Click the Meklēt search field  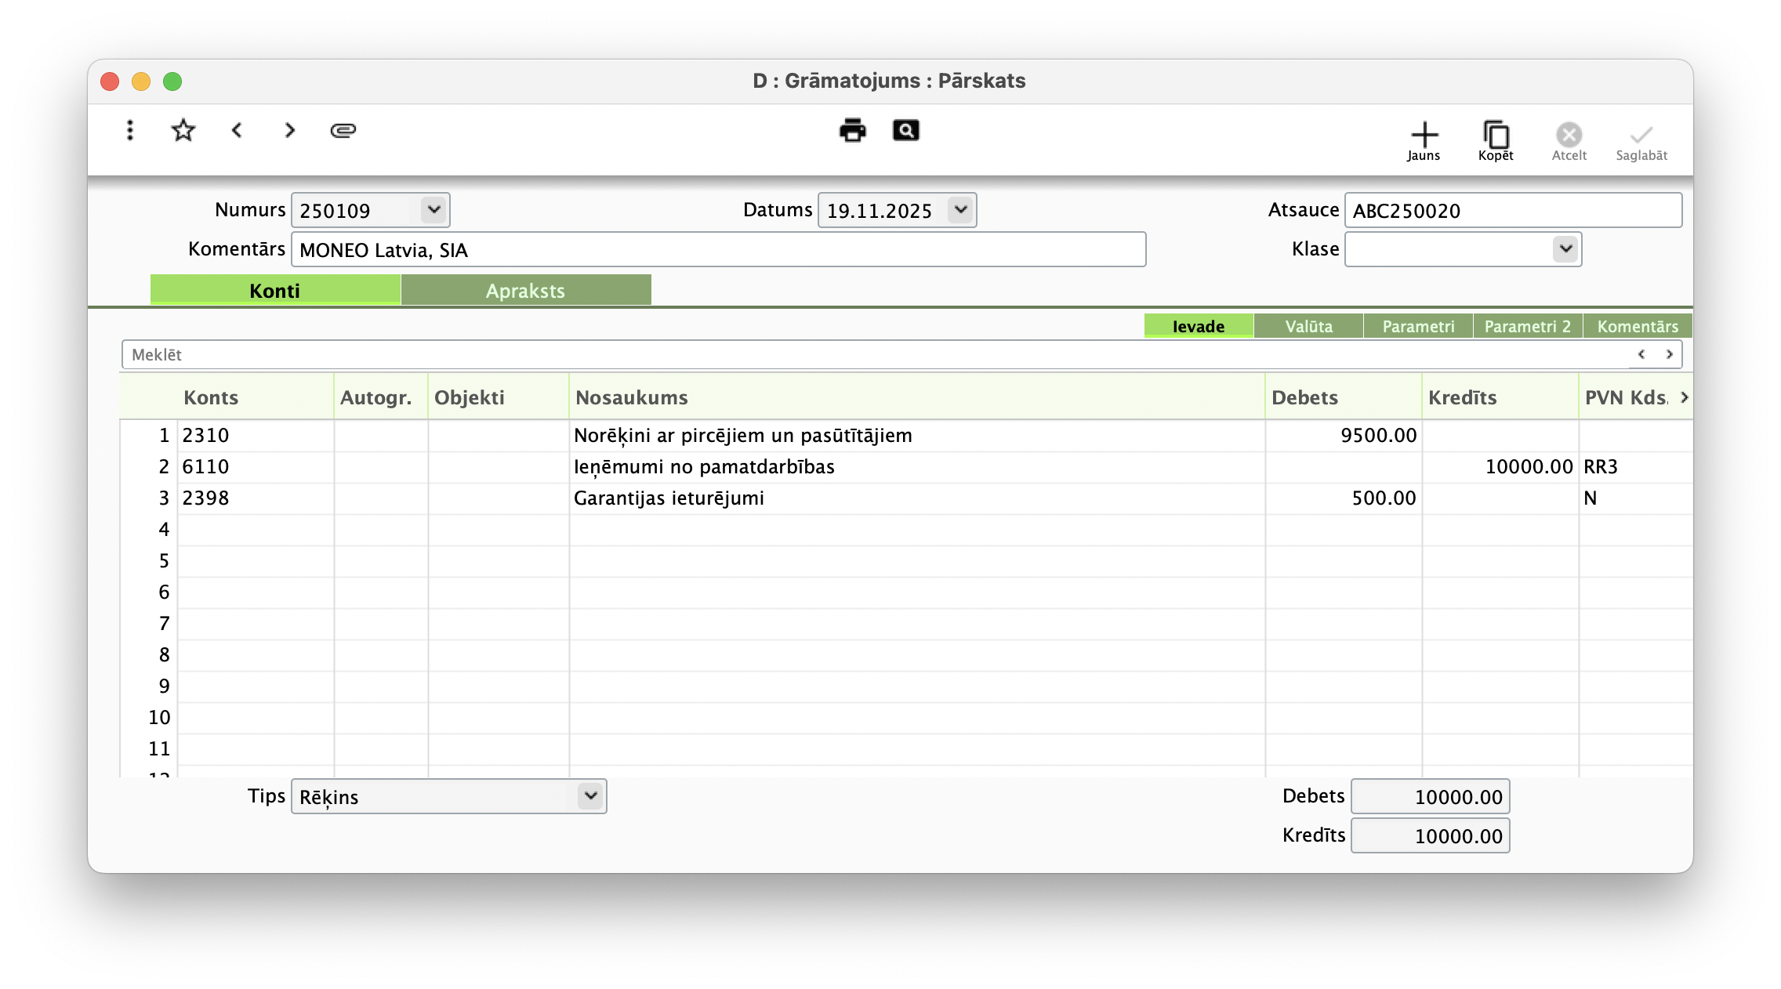click(x=862, y=355)
